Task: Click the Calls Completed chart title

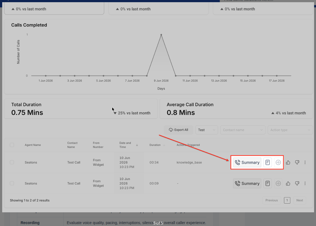Action: [29, 25]
